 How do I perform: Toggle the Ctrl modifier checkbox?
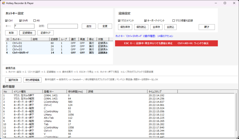[7, 21]
